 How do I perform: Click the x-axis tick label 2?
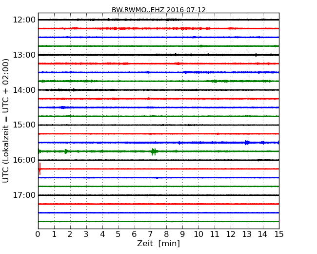tap(70, 234)
